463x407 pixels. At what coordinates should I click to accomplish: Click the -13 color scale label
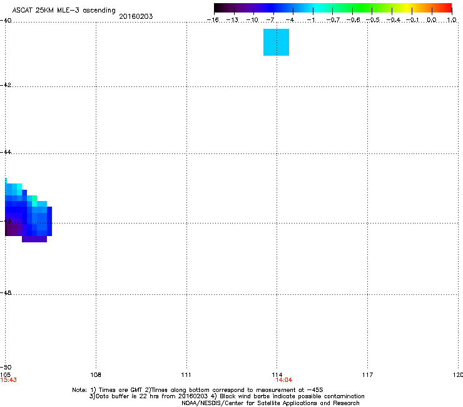(232, 20)
